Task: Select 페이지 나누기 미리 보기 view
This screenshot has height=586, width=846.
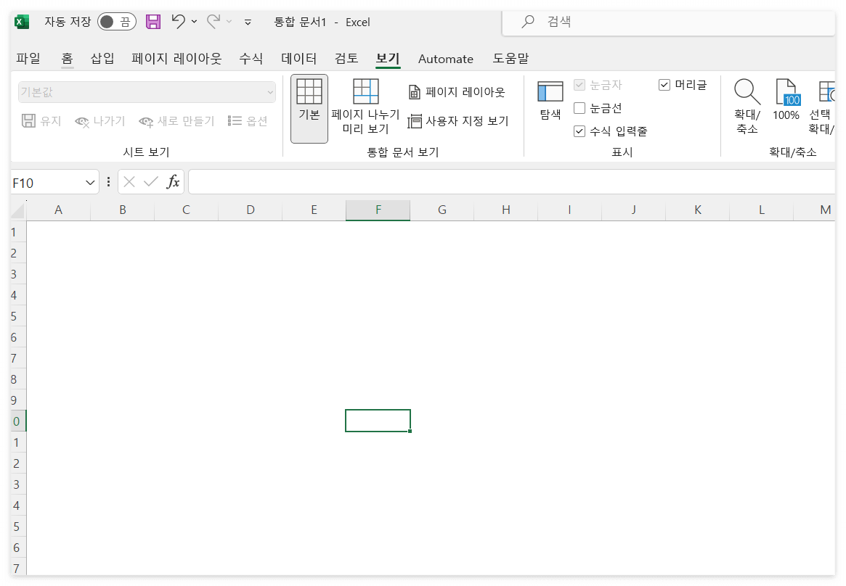Action: [365, 107]
